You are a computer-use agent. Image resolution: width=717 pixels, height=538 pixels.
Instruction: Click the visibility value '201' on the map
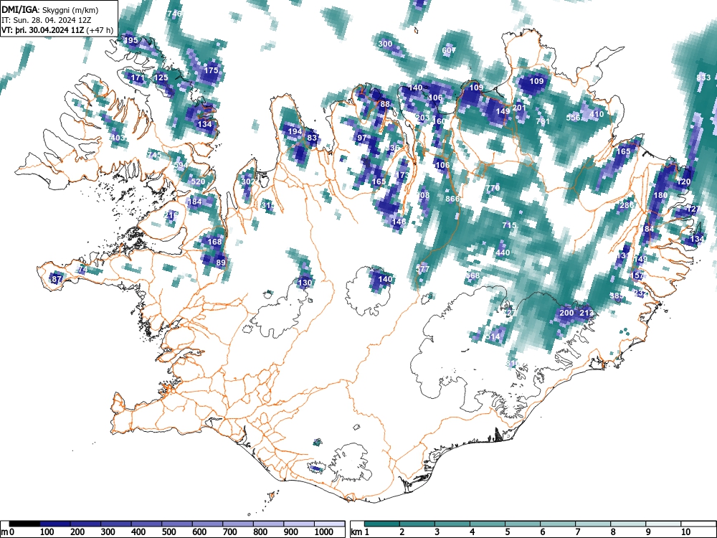(519, 108)
